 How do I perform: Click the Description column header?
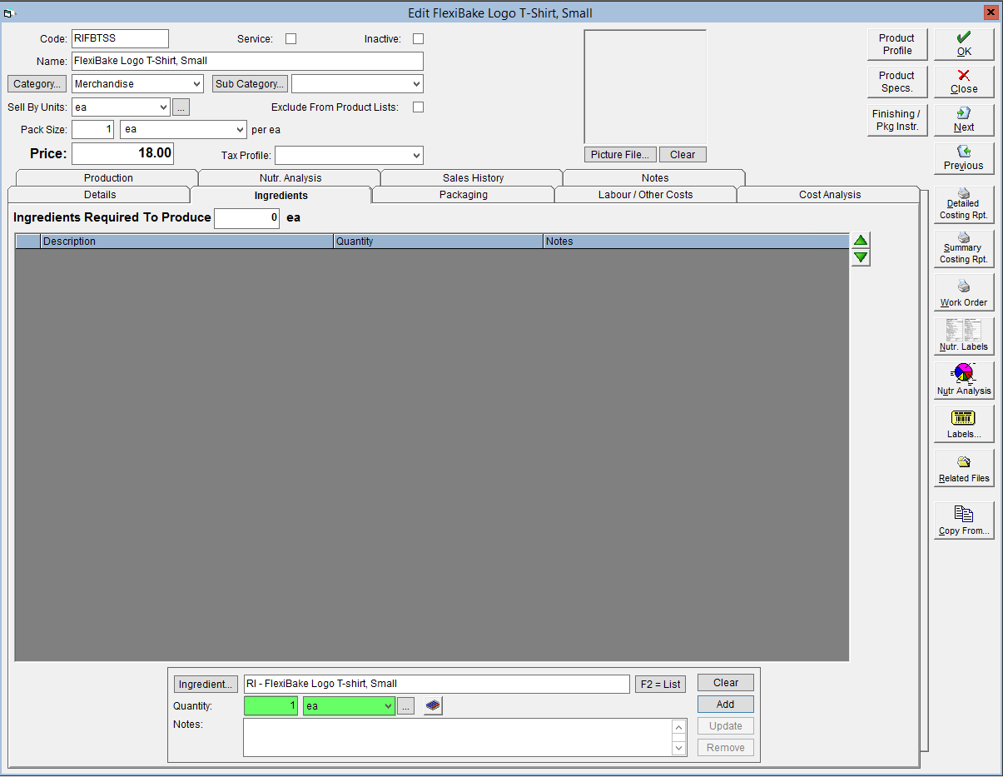coord(186,242)
